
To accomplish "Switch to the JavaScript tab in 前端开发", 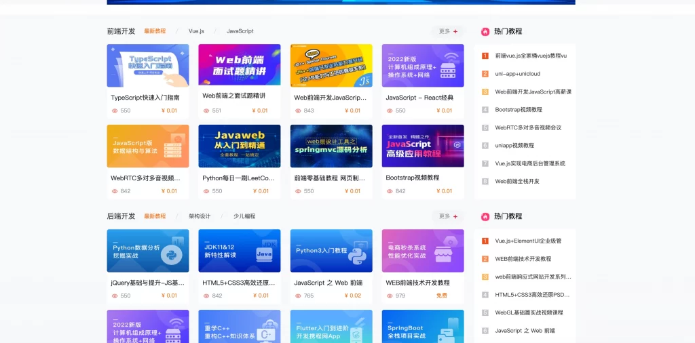I will [x=240, y=31].
